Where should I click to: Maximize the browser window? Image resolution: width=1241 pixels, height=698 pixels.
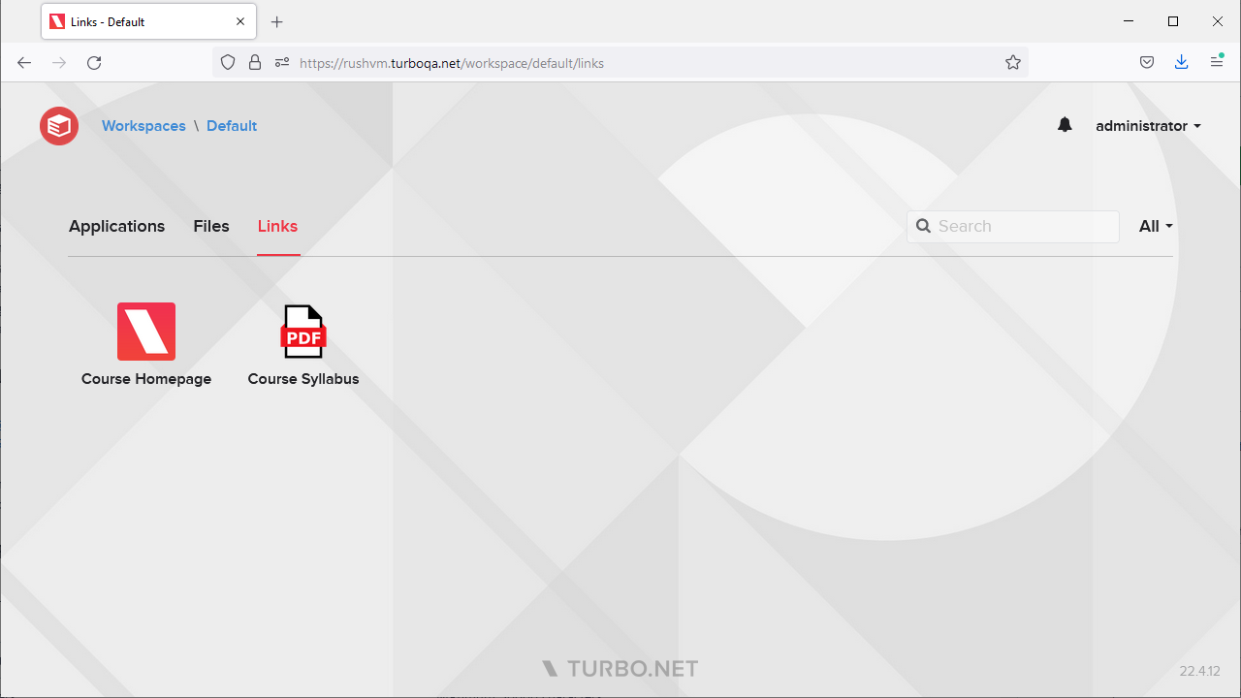[x=1173, y=21]
